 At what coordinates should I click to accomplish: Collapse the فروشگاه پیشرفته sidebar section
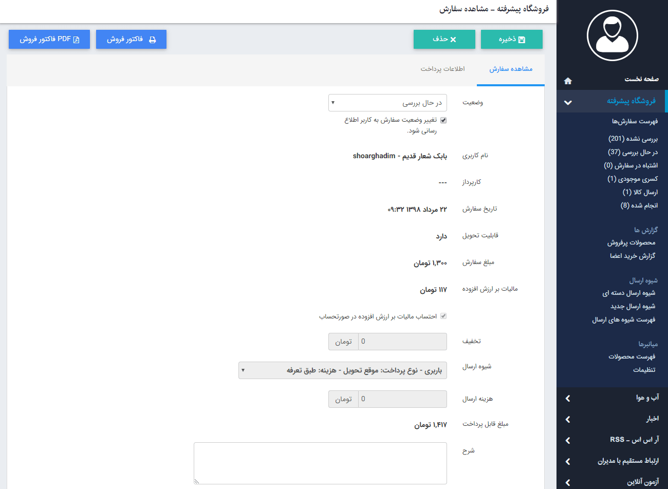568,102
